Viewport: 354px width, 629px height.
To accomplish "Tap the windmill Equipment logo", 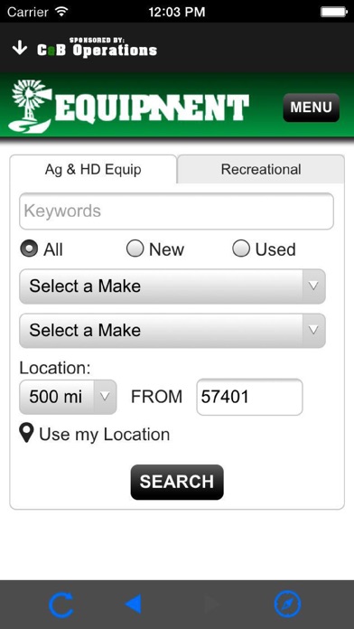I will [129, 105].
